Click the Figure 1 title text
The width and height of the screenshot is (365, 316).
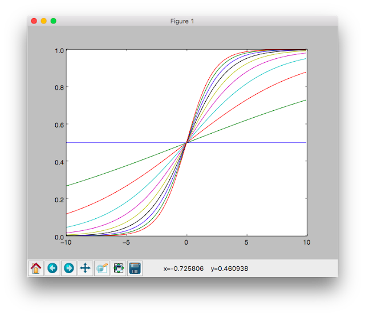tap(182, 21)
